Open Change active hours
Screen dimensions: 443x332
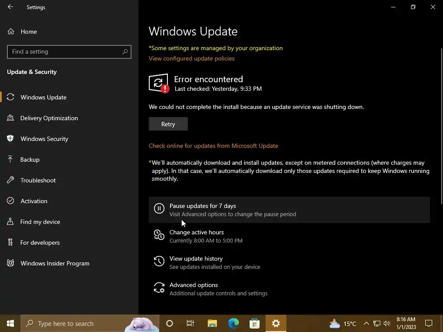click(289, 236)
